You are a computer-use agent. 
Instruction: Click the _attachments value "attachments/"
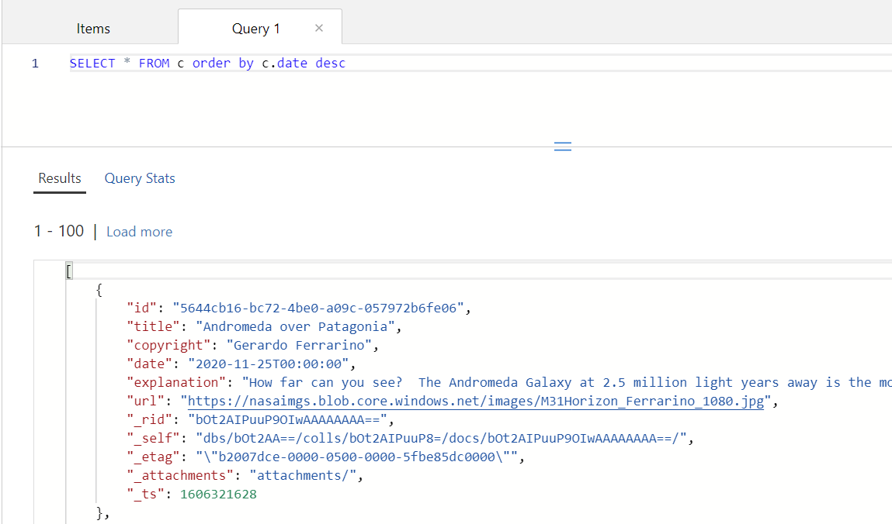(303, 475)
